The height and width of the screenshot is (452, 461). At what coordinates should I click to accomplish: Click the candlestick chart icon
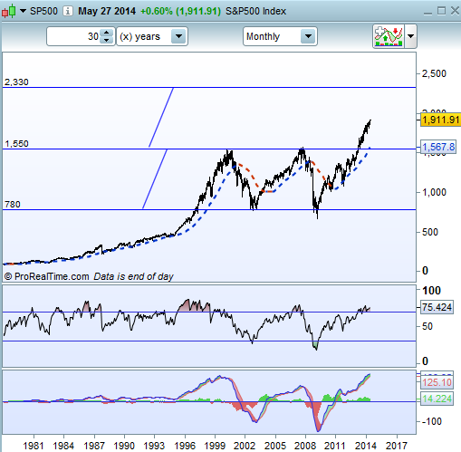[8, 11]
